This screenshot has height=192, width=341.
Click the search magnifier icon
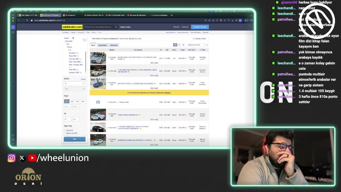(116, 27)
